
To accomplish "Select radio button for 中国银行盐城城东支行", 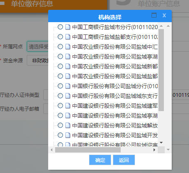I will 60,96.
